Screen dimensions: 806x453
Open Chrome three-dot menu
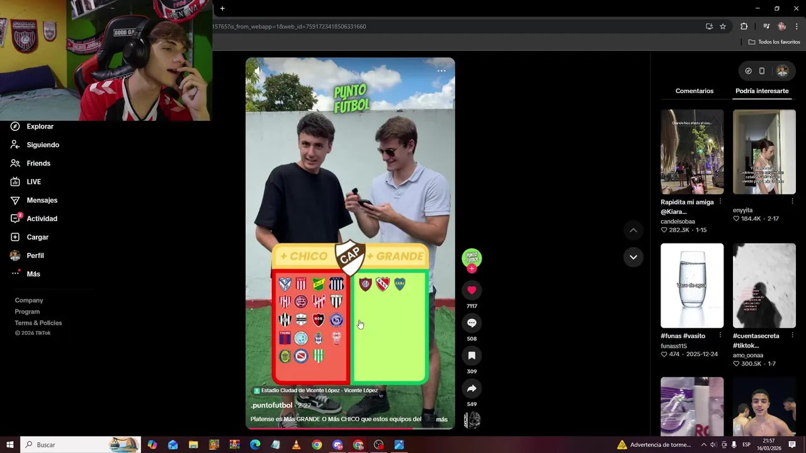797,26
